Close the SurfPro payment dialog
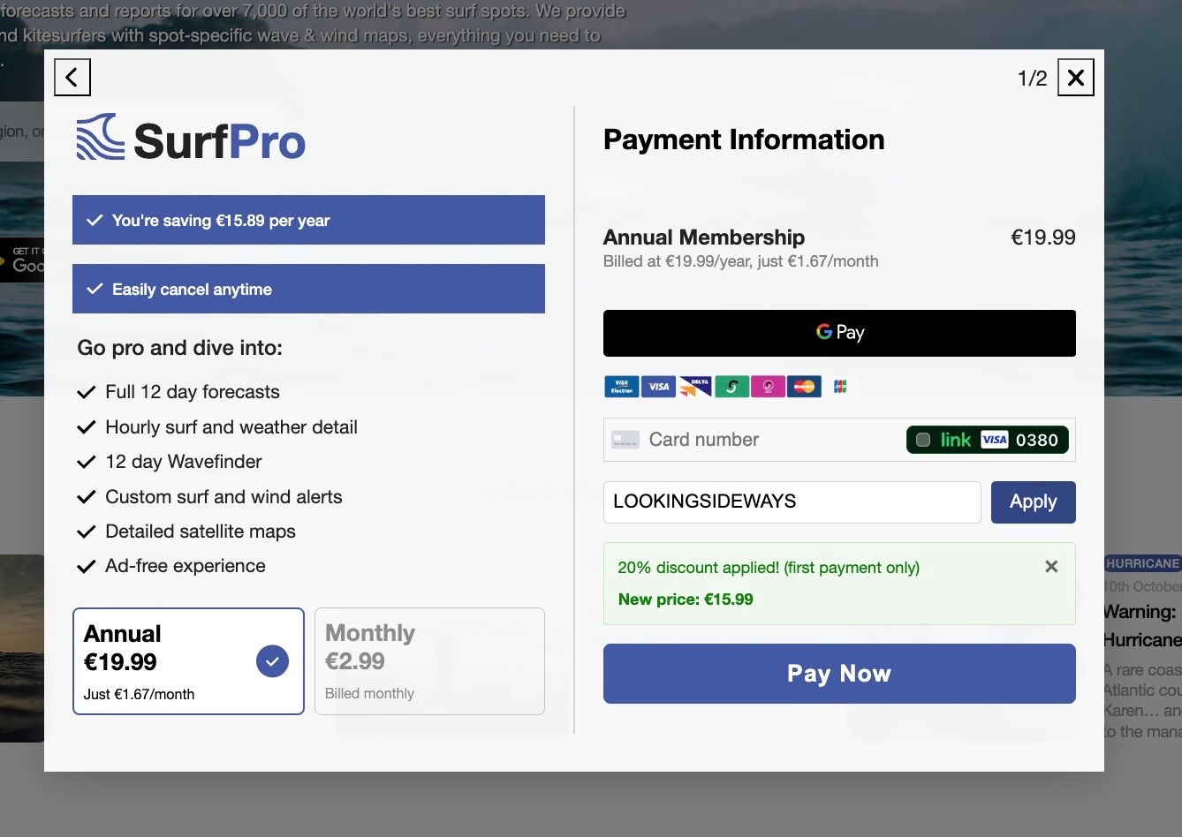The image size is (1182, 837). pos(1075,78)
